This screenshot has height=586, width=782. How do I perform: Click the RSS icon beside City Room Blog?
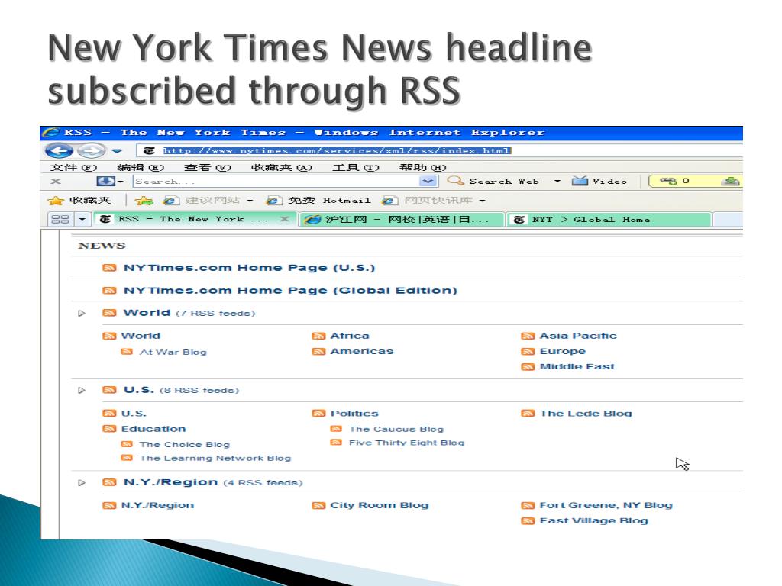click(318, 505)
